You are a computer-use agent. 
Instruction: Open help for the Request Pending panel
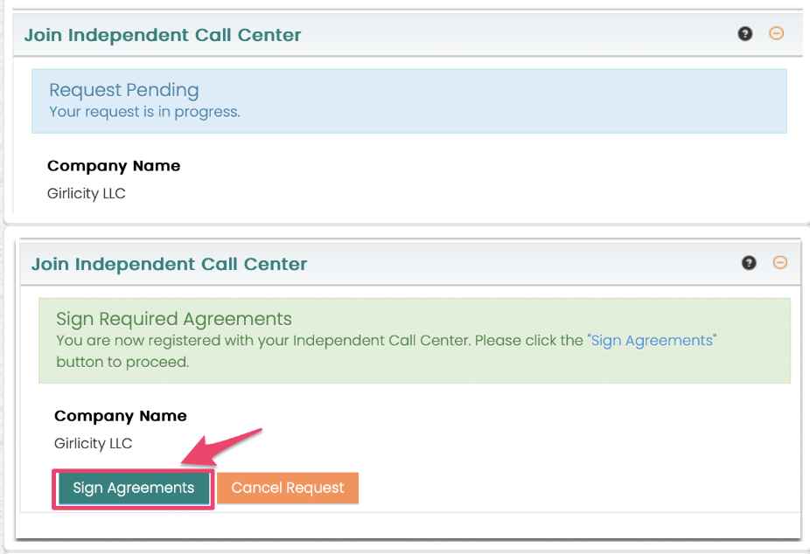[745, 34]
